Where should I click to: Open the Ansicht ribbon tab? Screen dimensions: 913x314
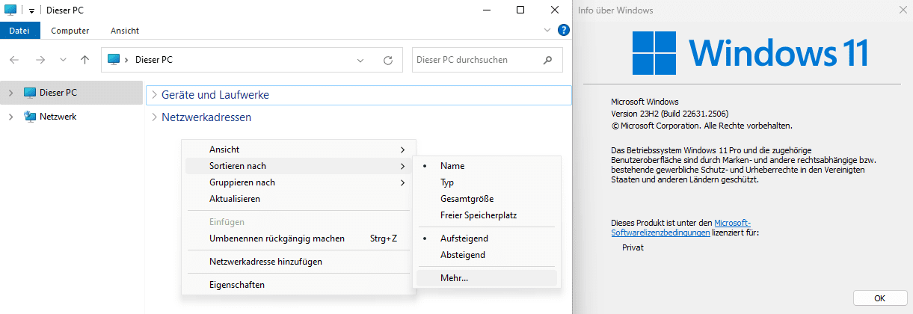(x=125, y=31)
